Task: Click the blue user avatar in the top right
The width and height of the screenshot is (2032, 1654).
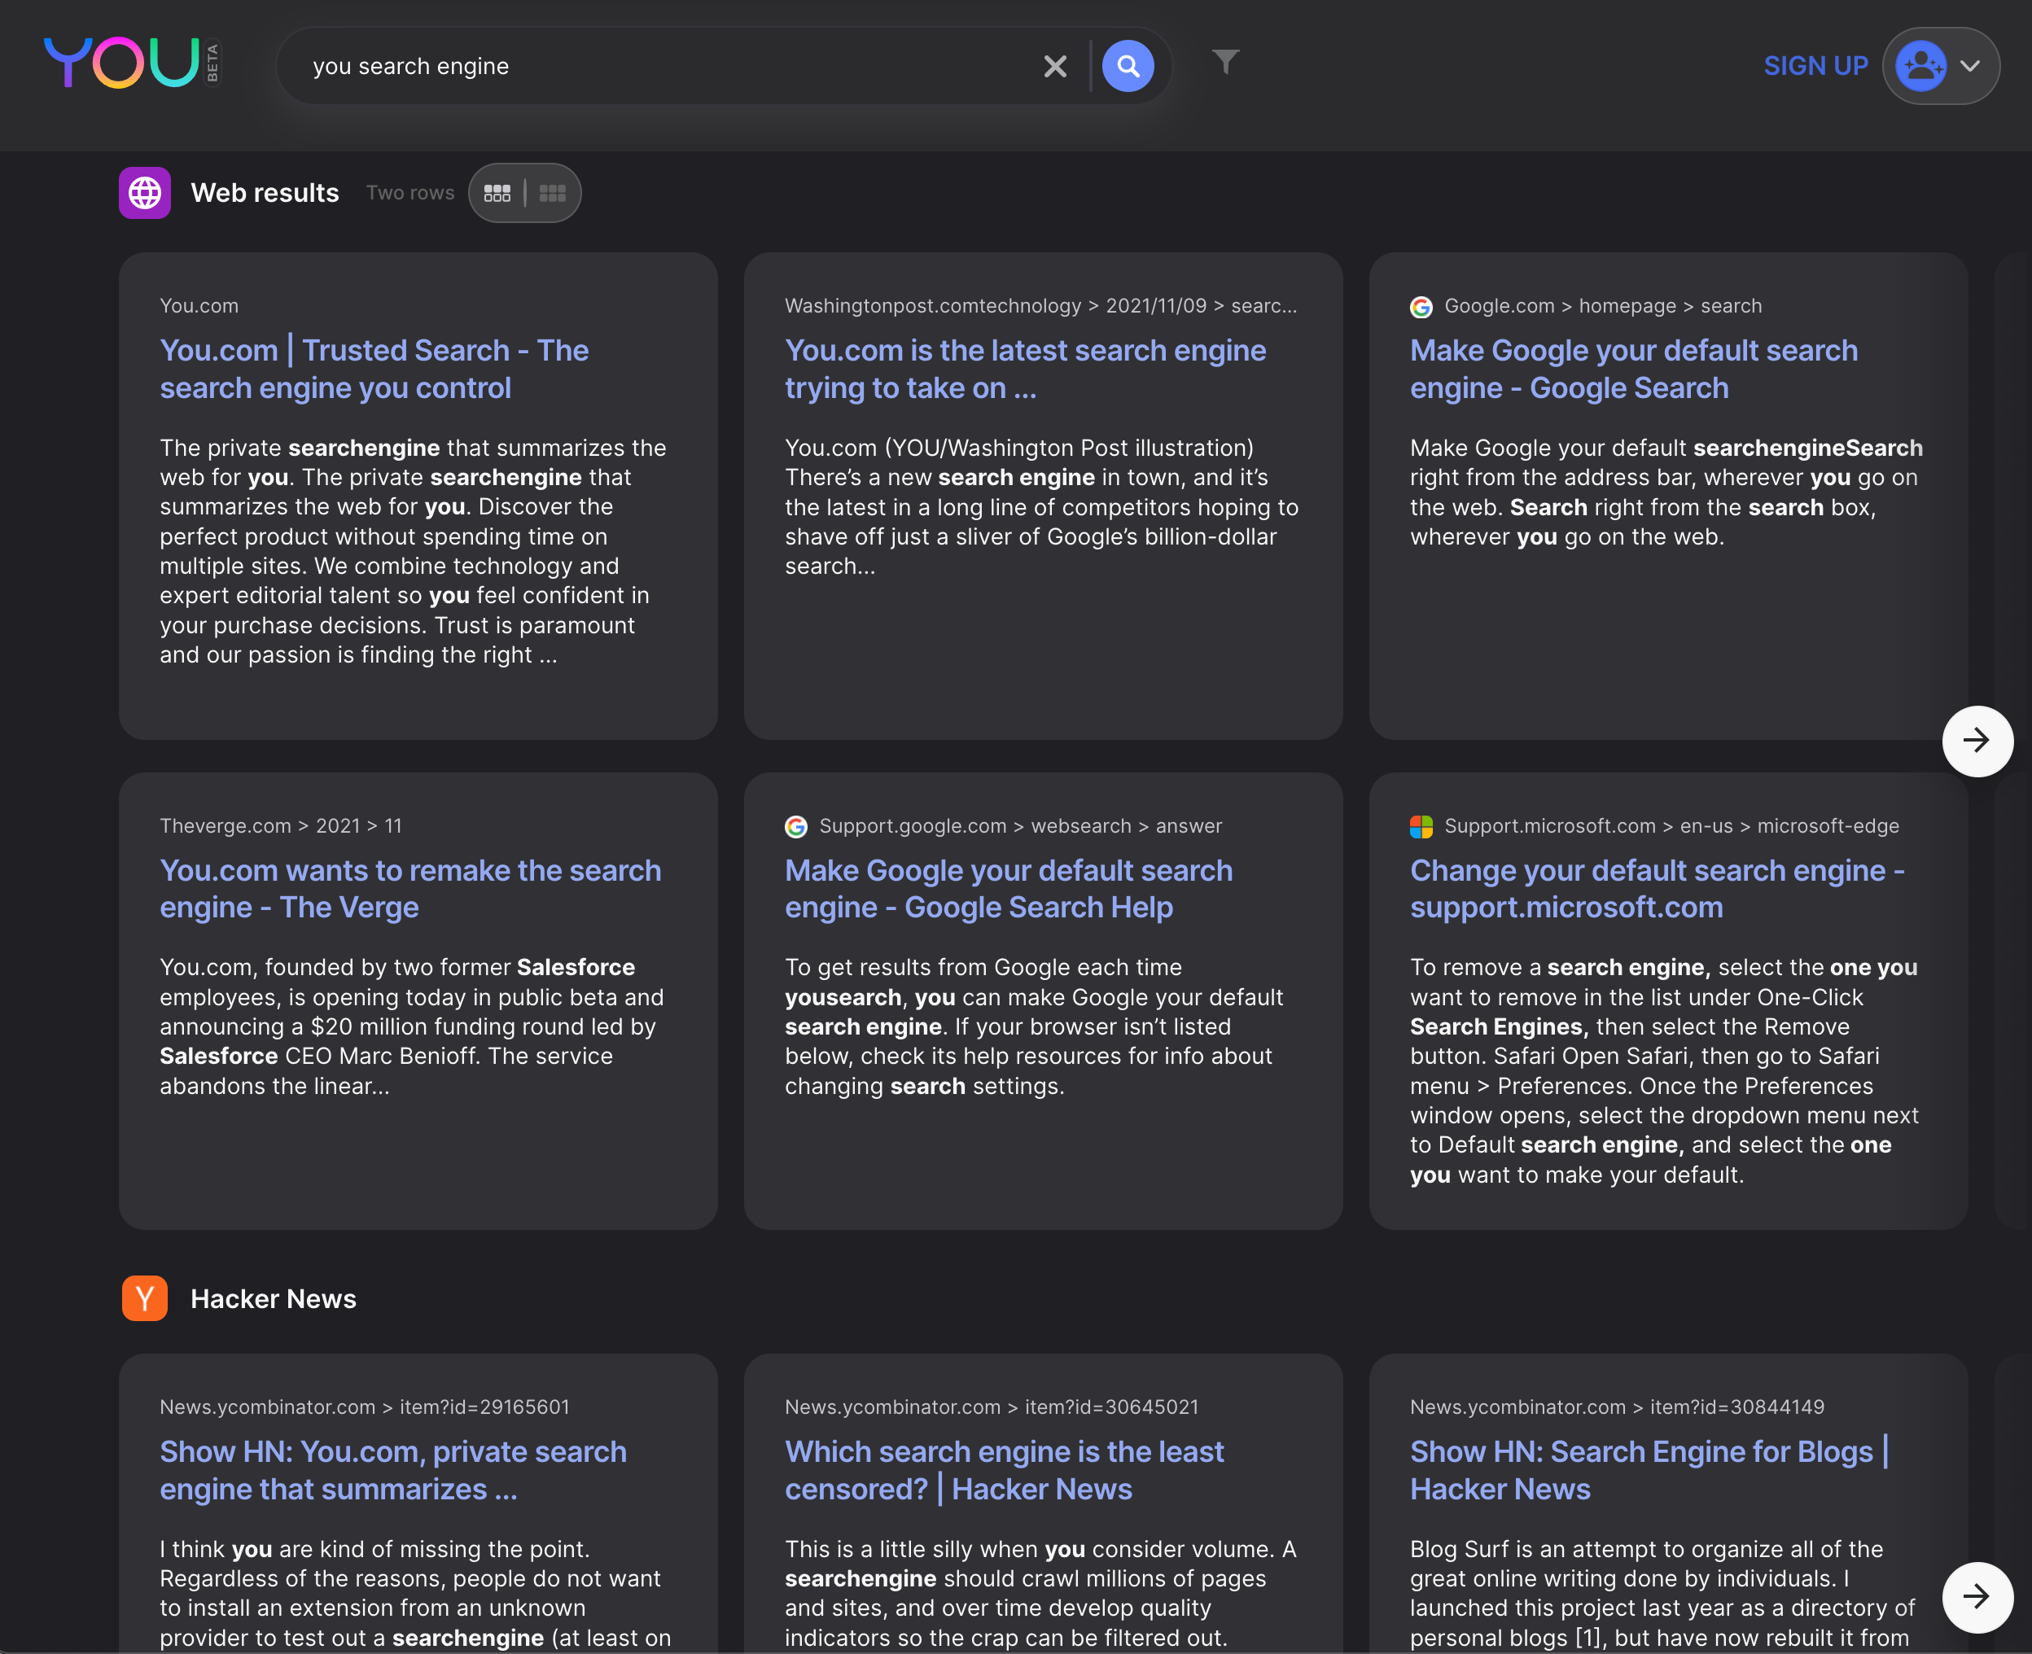Action: 1922,66
